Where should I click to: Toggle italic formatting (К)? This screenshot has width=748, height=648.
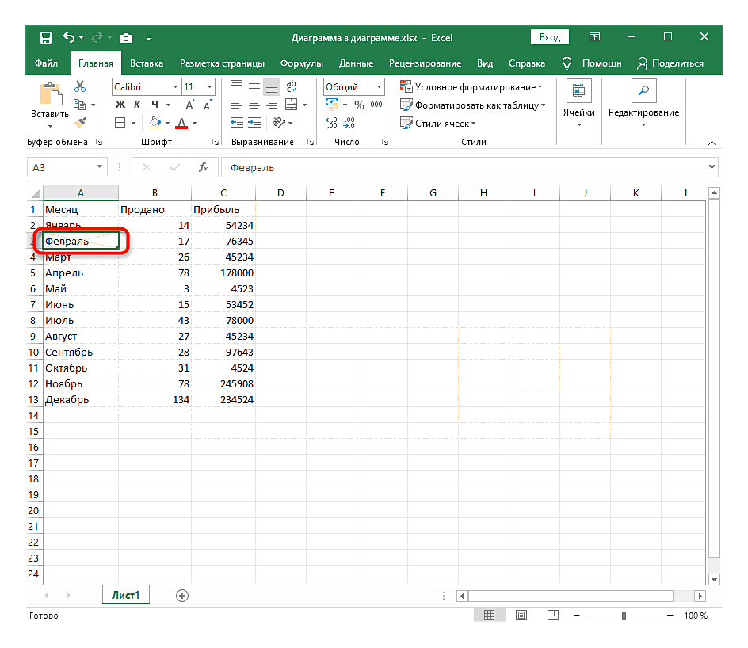pos(138,105)
